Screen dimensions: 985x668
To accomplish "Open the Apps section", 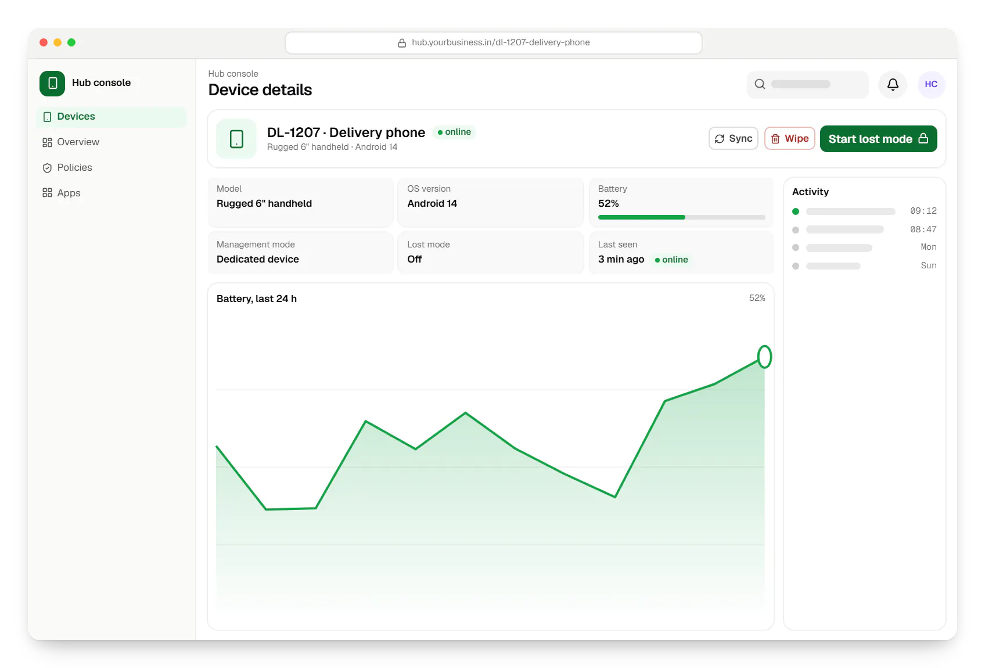I will coord(111,193).
